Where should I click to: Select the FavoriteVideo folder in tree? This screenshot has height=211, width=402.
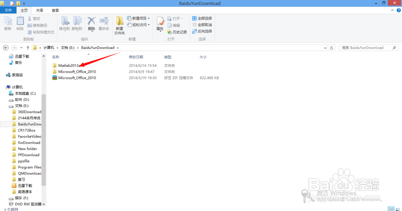pos(27,137)
